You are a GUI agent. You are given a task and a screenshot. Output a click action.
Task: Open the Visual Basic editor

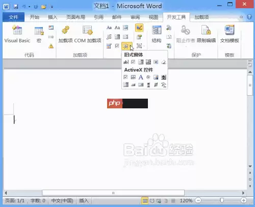[17, 34]
